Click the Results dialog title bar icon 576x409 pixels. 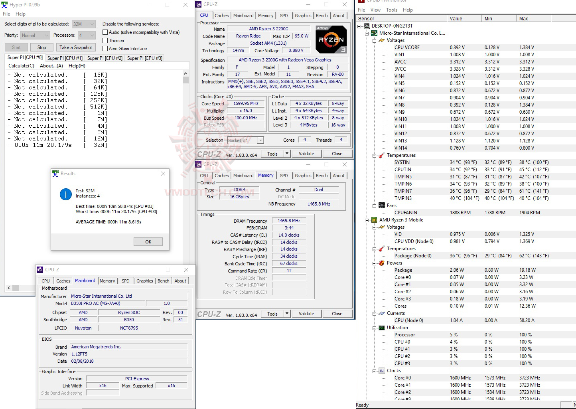55,174
